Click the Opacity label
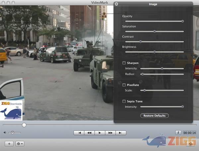 (127, 16)
